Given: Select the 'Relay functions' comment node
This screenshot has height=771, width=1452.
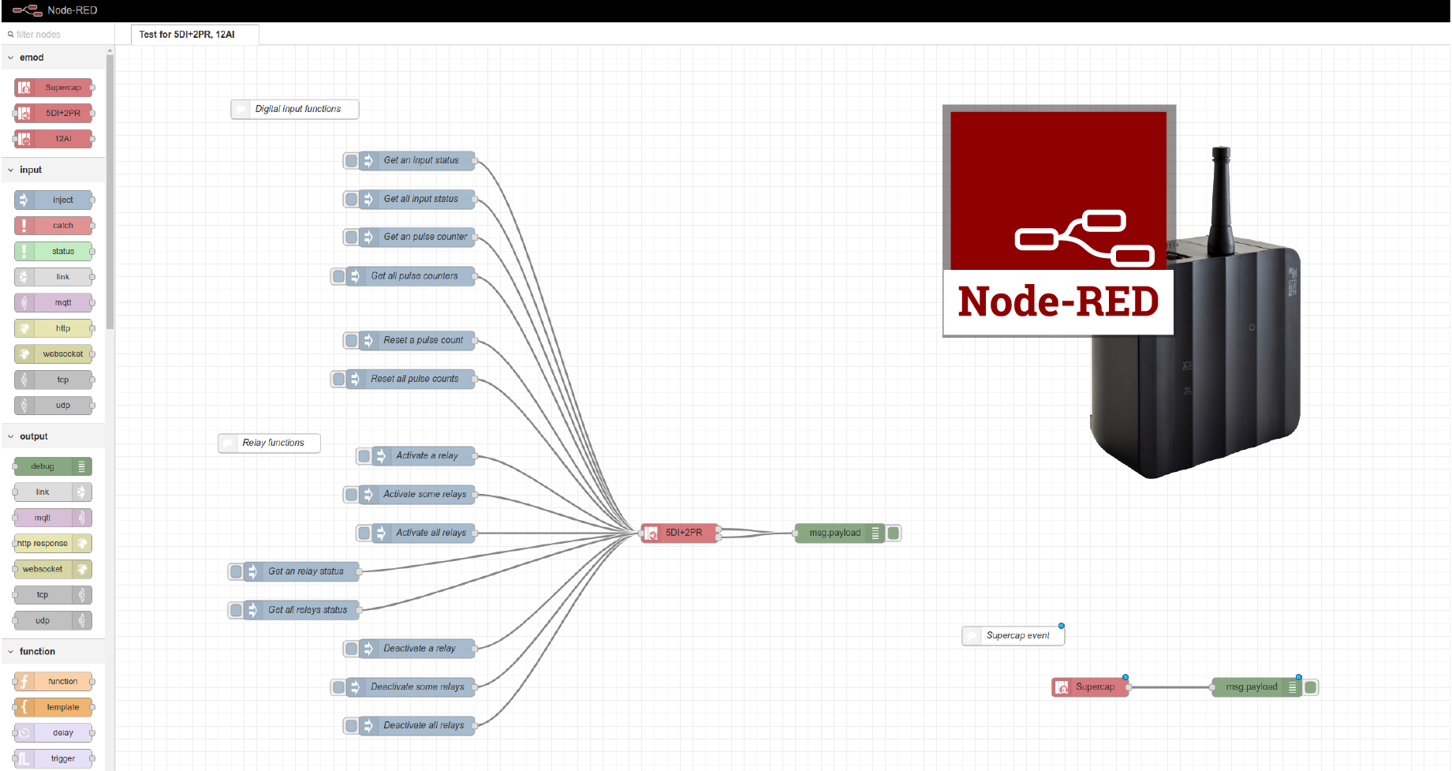Looking at the screenshot, I should pos(270,444).
